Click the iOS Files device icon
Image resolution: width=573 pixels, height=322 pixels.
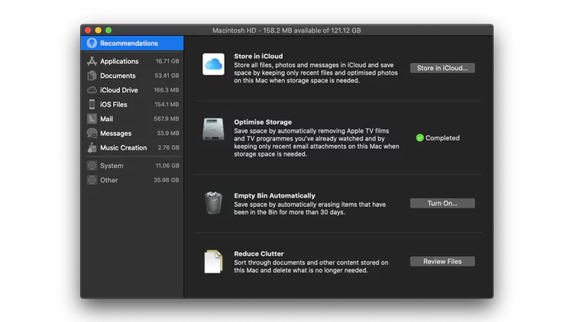coord(92,105)
